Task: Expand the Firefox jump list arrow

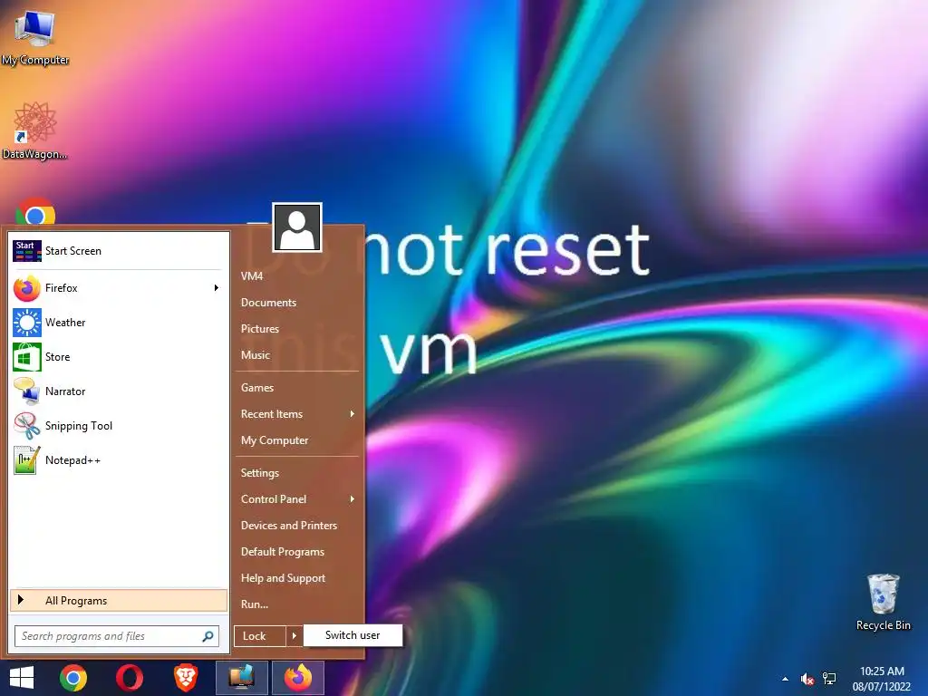Action: [x=217, y=288]
